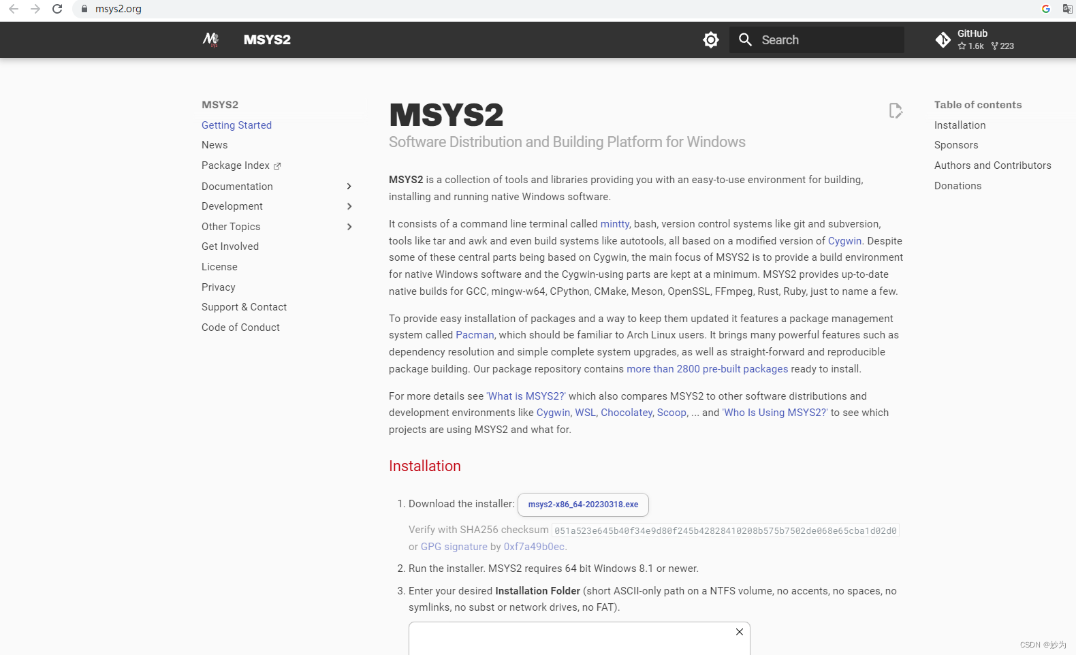1076x655 pixels.
Task: Click the WSL link
Action: point(585,413)
